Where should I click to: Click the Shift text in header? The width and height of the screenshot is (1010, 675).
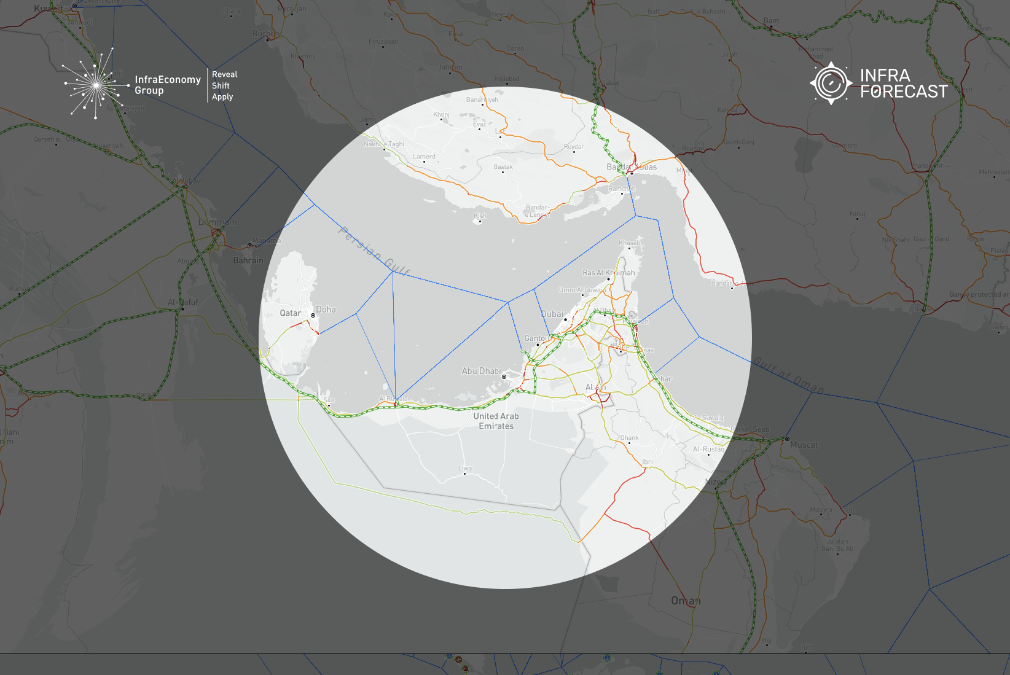pos(221,86)
